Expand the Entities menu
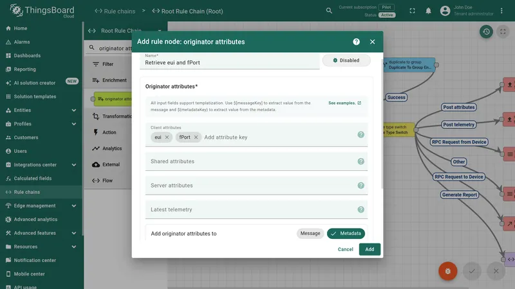This screenshot has height=289, width=515. pyautogui.click(x=41, y=110)
